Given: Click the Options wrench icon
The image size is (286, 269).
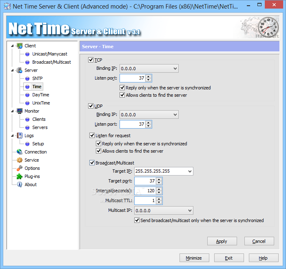Looking at the screenshot, I should click(20, 168).
